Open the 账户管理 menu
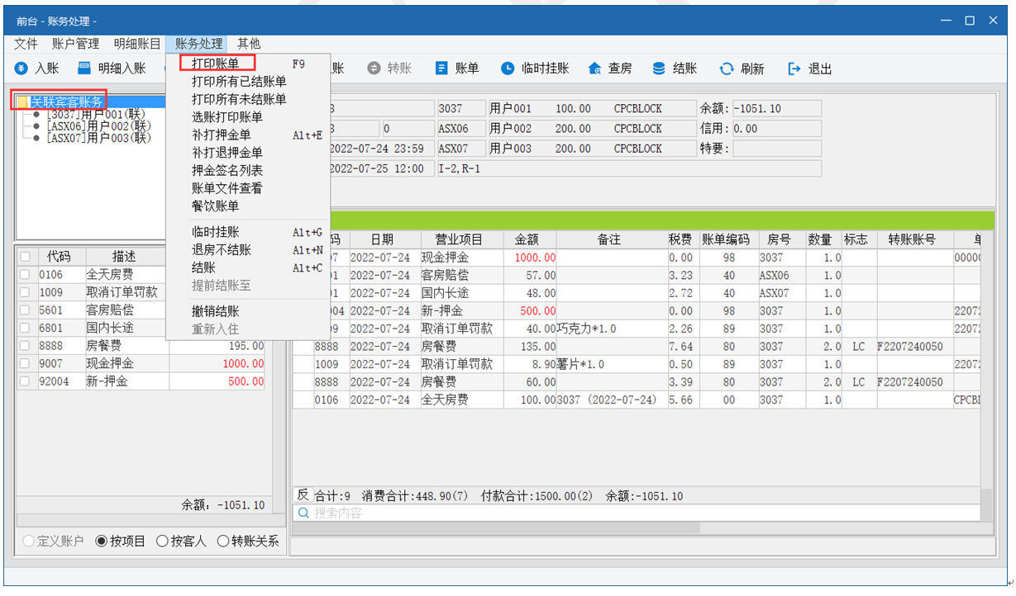Screen dimensions: 1016x596 point(75,44)
